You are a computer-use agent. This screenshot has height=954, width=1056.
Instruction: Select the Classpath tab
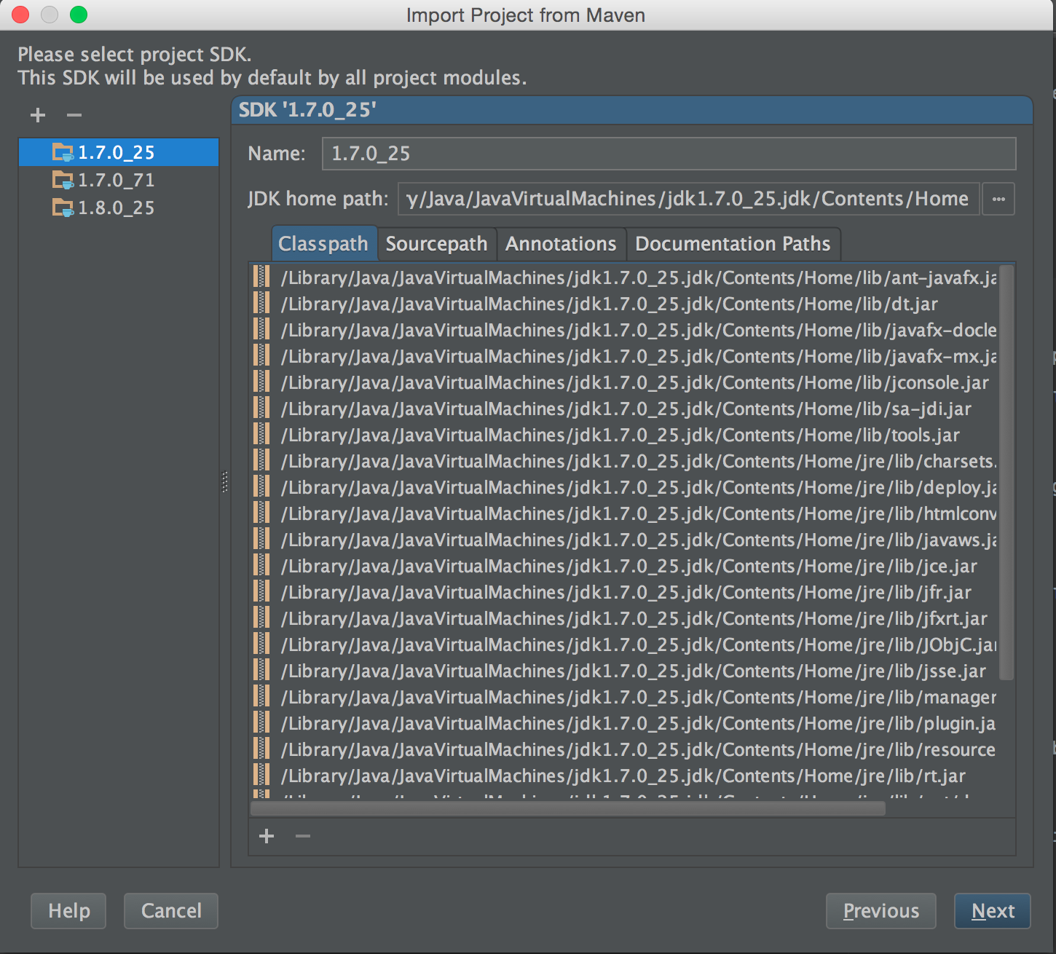323,243
